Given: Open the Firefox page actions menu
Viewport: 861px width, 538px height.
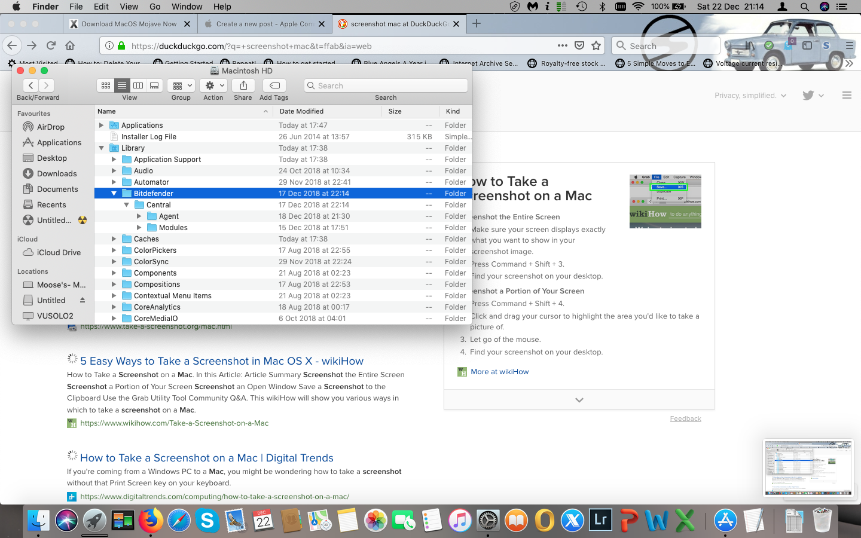Looking at the screenshot, I should click(x=563, y=45).
